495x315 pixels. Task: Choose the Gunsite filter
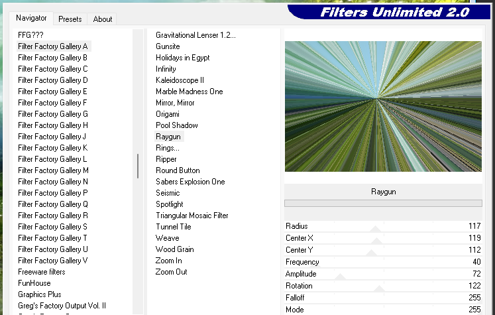pyautogui.click(x=168, y=46)
